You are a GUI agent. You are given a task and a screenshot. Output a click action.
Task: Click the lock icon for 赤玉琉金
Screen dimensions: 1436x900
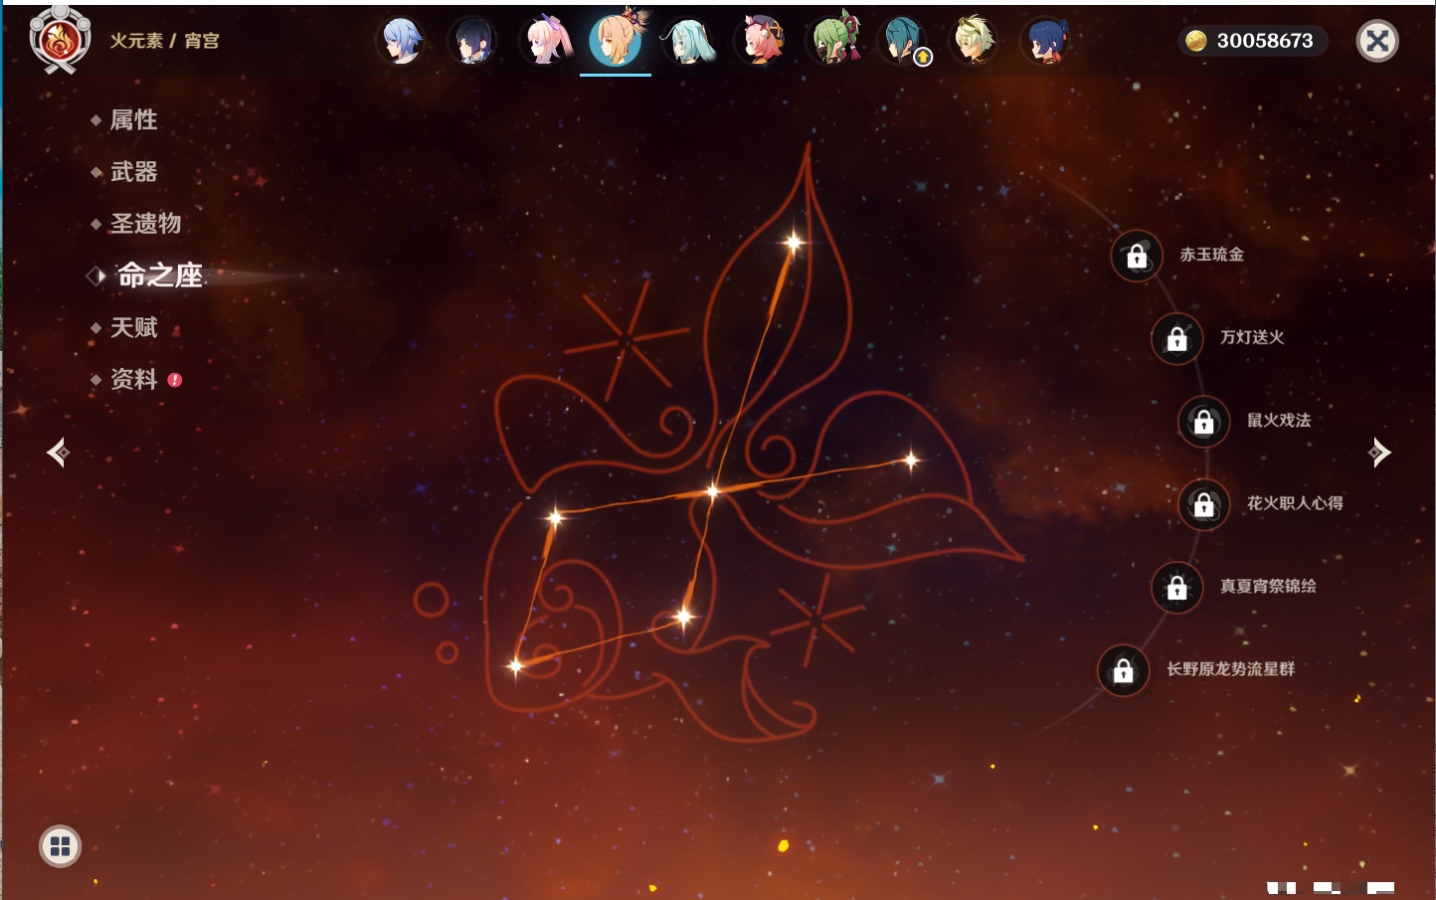[1137, 257]
